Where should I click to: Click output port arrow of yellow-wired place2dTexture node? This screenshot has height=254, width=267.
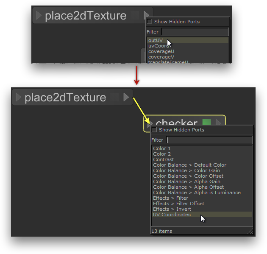[x=126, y=98]
